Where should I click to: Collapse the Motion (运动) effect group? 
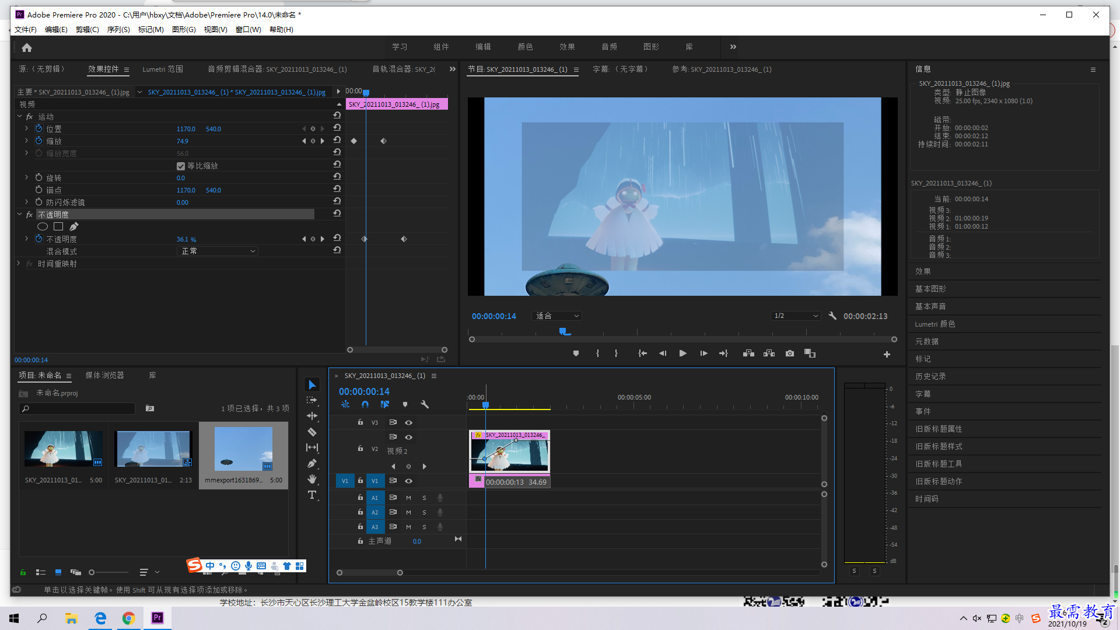[19, 117]
